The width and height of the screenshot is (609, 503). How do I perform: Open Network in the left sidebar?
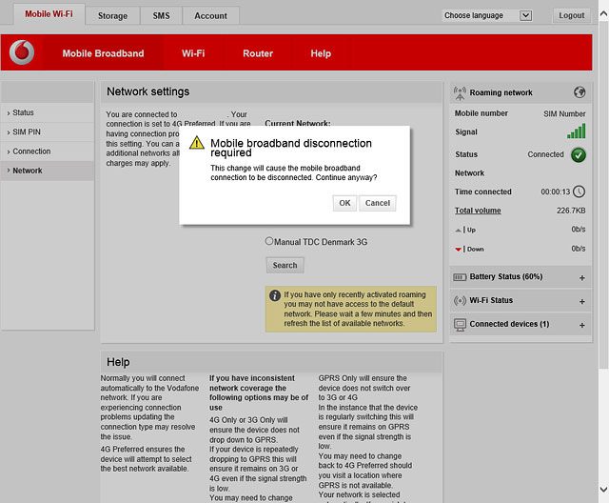[x=48, y=171]
